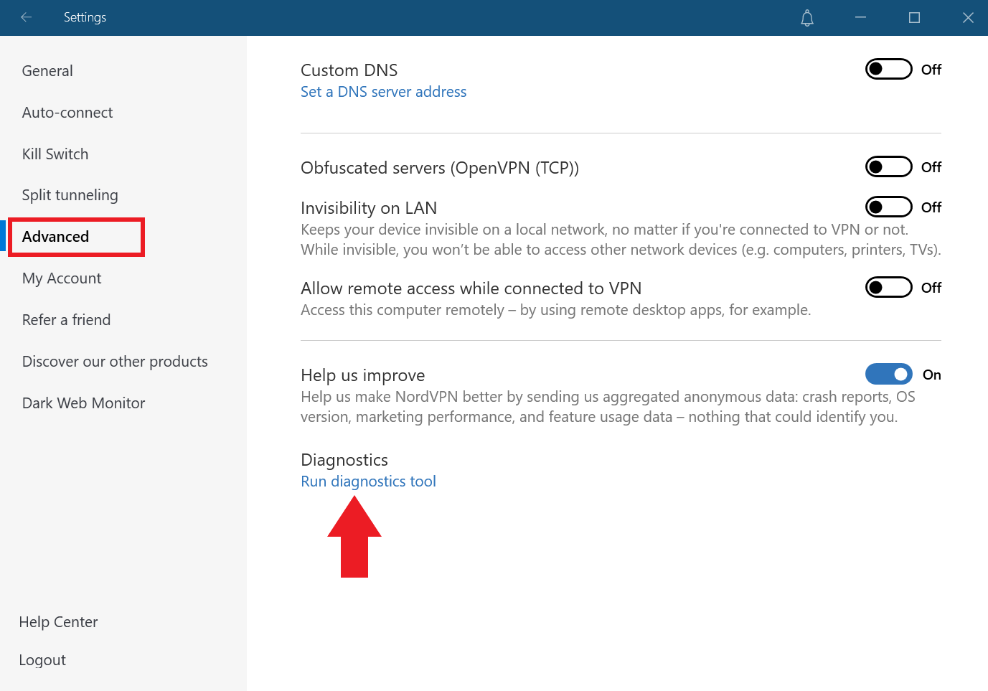
Task: Enable remote access while connected to VPN
Action: [888, 288]
